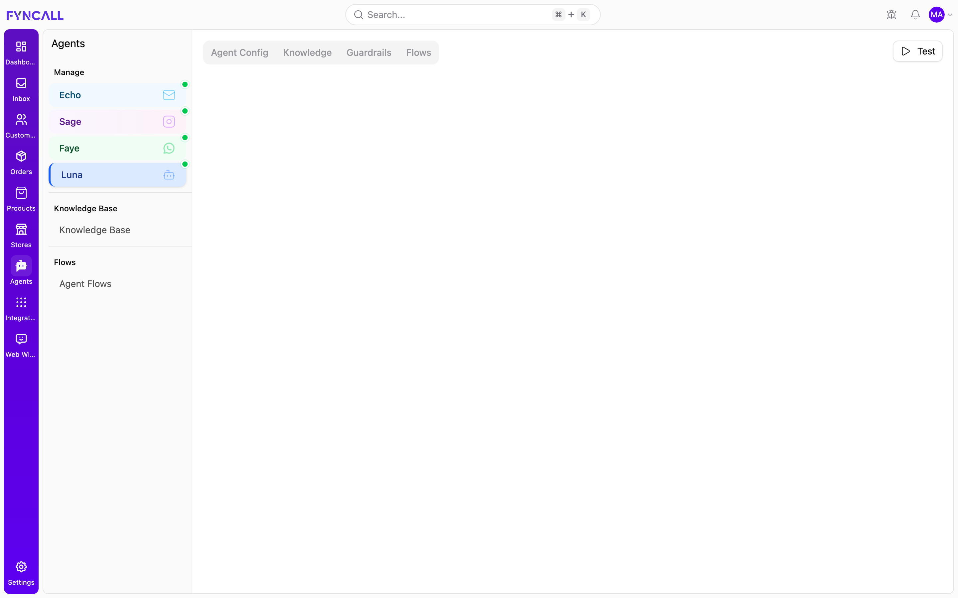
Task: Open the Inbox sidebar icon
Action: tap(21, 83)
